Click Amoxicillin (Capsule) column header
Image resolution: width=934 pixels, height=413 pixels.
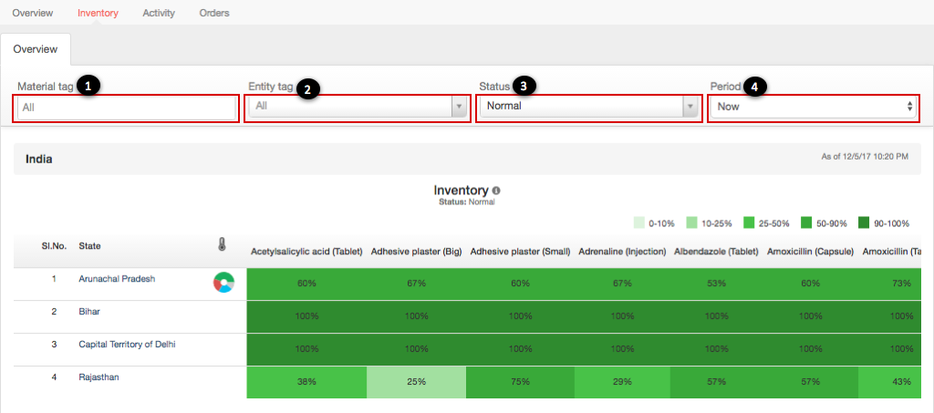(810, 252)
